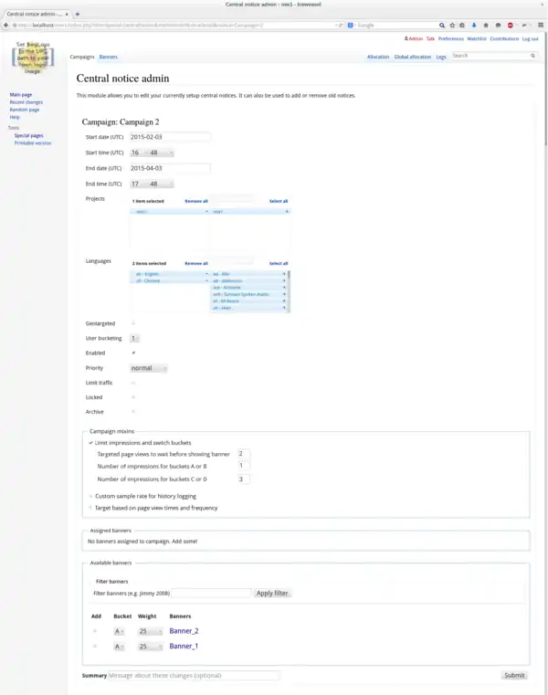The height and width of the screenshot is (695, 548).
Task: Check the Add box for Banner_2
Action: (x=95, y=631)
